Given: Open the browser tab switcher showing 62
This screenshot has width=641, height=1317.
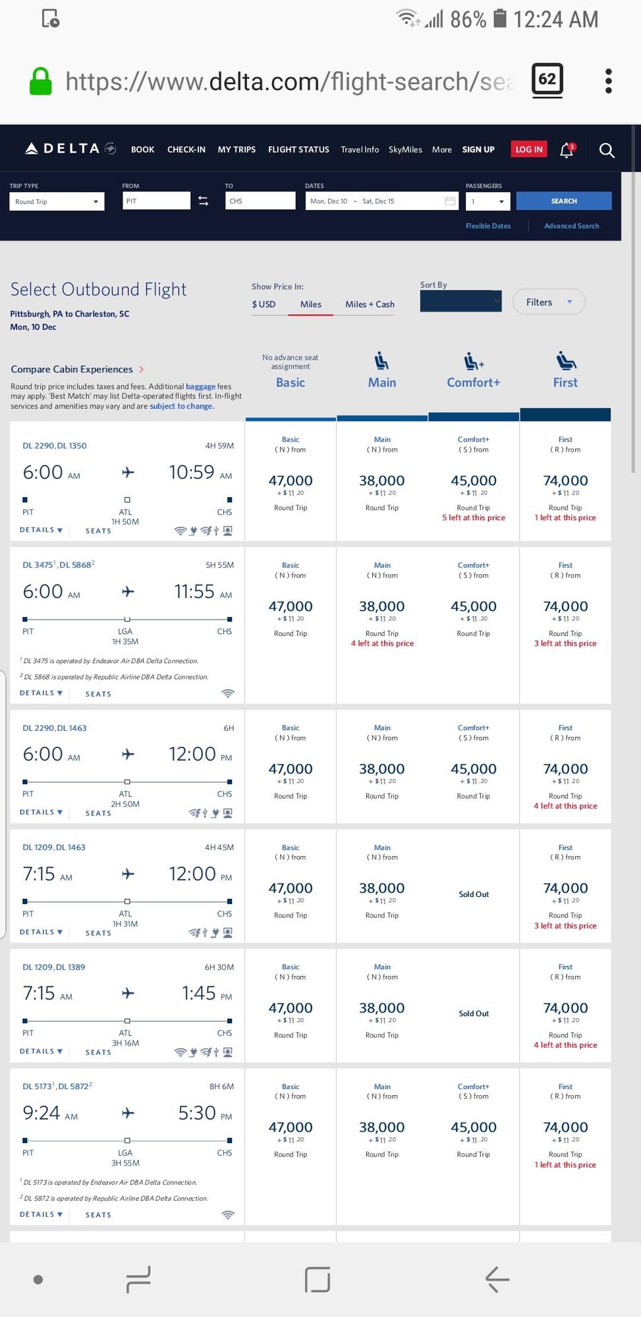Looking at the screenshot, I should click(547, 80).
